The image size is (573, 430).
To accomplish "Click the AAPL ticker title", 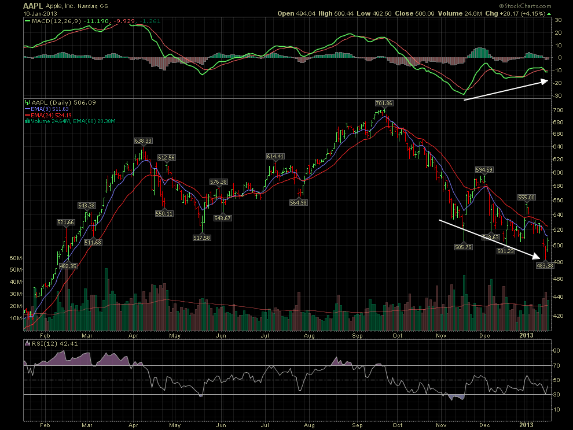I will [x=33, y=6].
